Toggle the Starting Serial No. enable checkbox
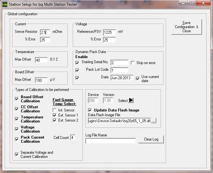 77,63
